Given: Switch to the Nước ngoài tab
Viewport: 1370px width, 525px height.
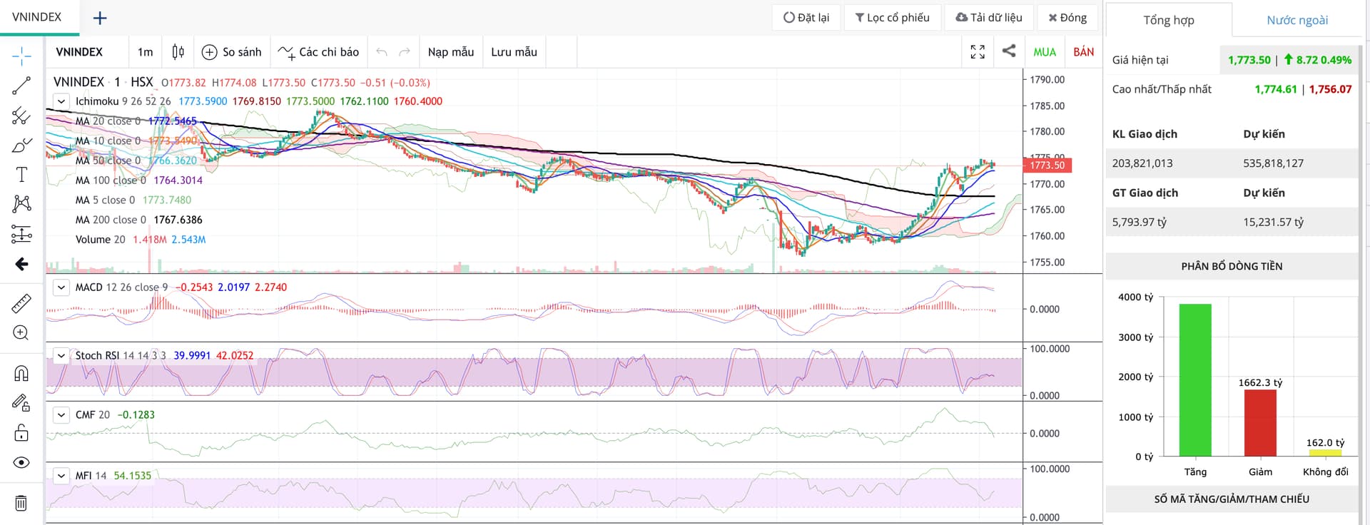Looking at the screenshot, I should coord(1297,20).
